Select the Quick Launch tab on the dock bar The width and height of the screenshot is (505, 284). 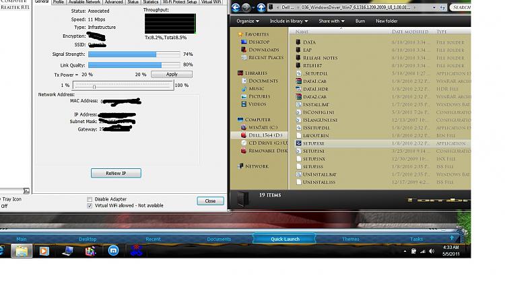point(285,239)
